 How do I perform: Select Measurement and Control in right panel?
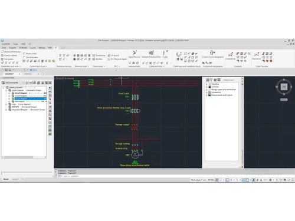coord(222,95)
